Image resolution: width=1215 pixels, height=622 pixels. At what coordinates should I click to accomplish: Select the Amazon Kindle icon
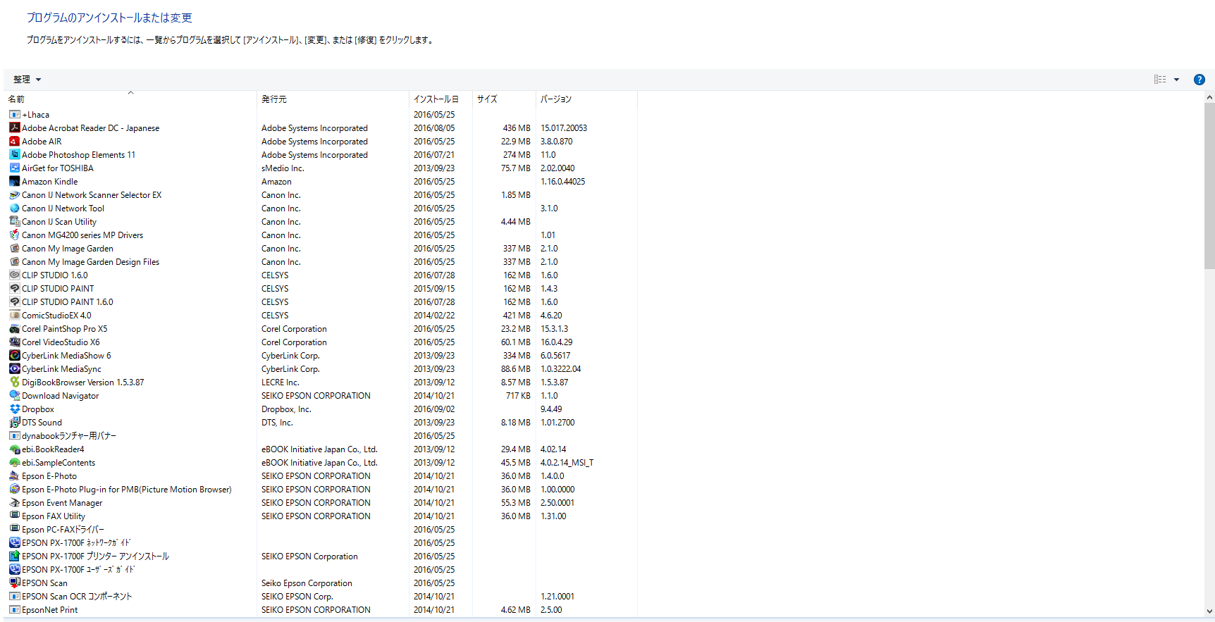tap(14, 181)
